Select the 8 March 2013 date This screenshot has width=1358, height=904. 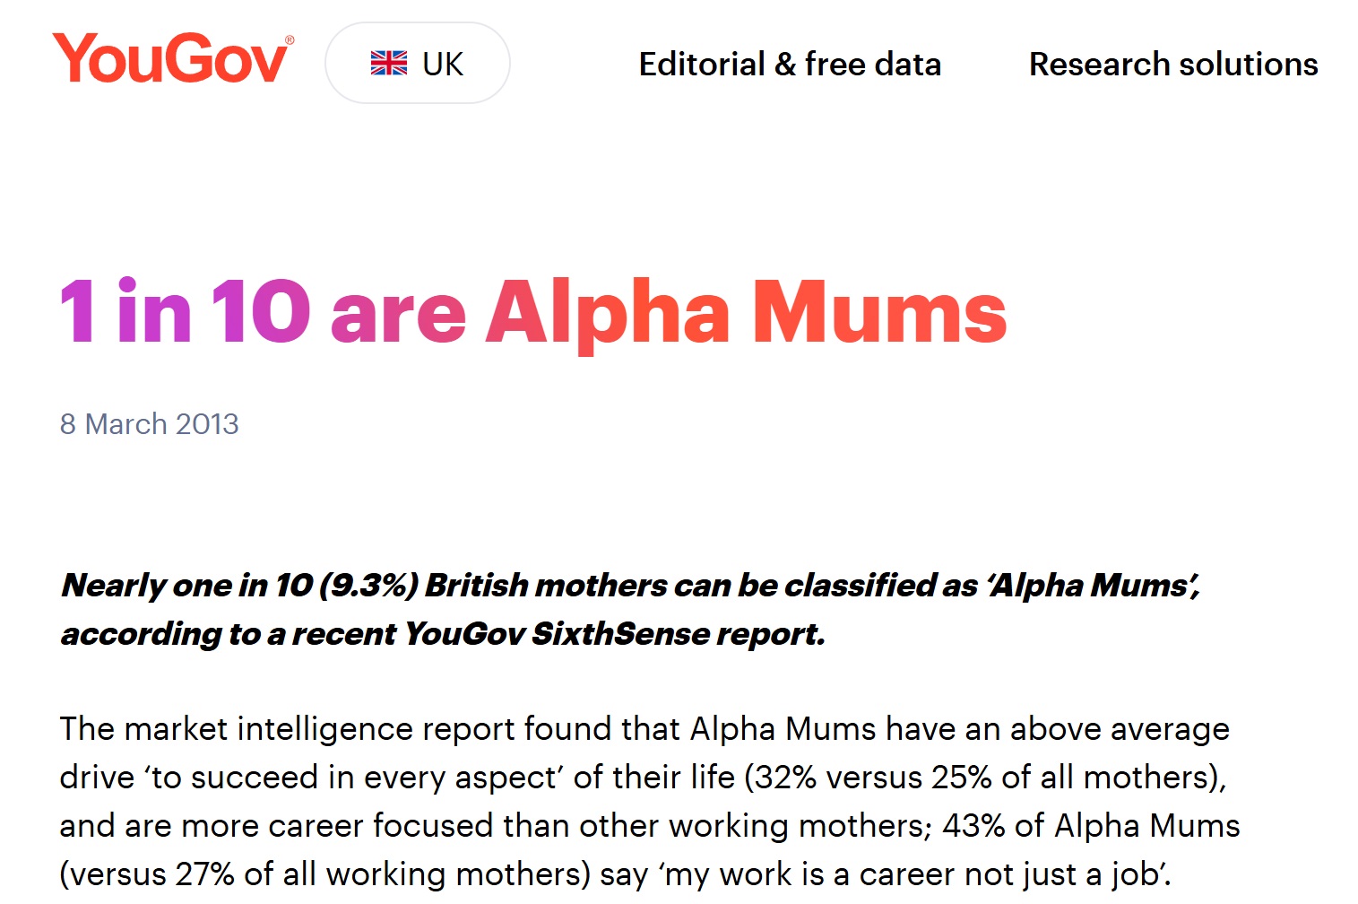150,423
